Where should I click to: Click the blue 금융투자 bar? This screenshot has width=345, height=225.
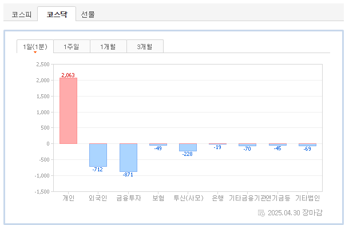128,158
